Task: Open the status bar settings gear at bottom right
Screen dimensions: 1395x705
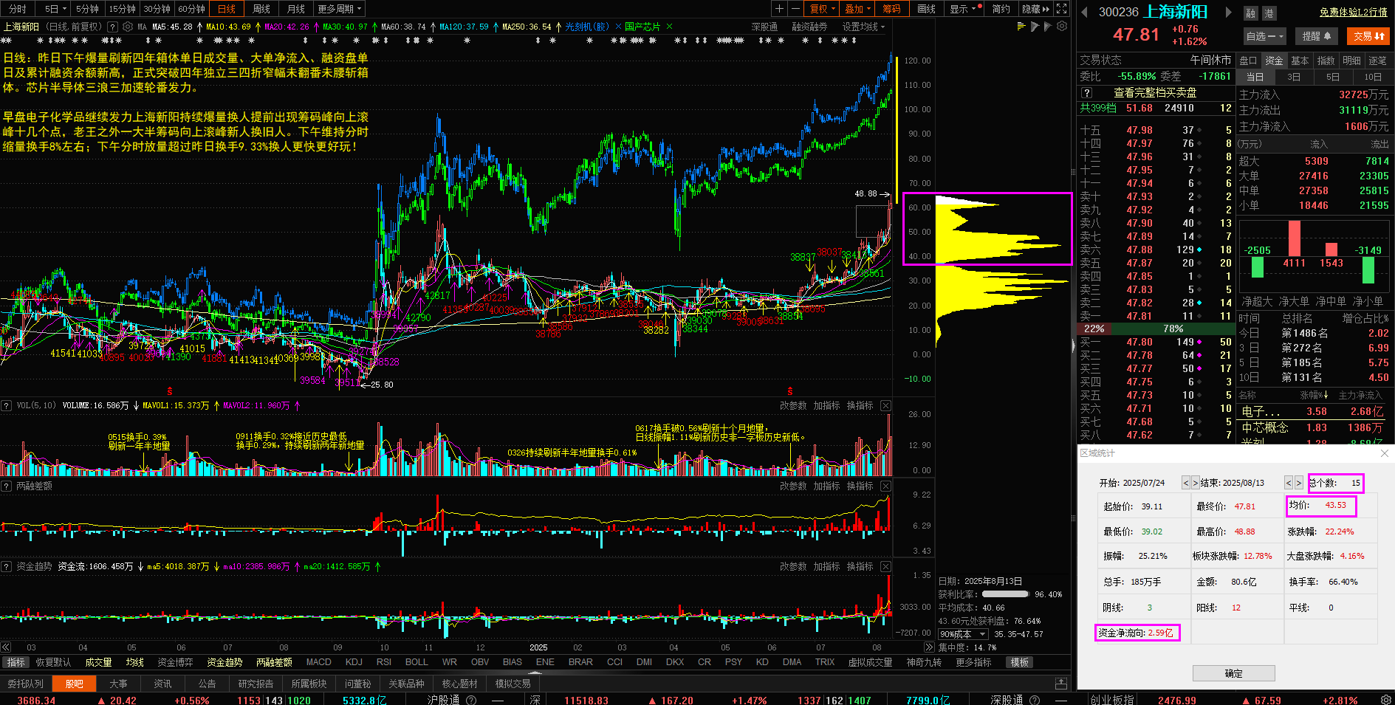Action: coord(1386,699)
